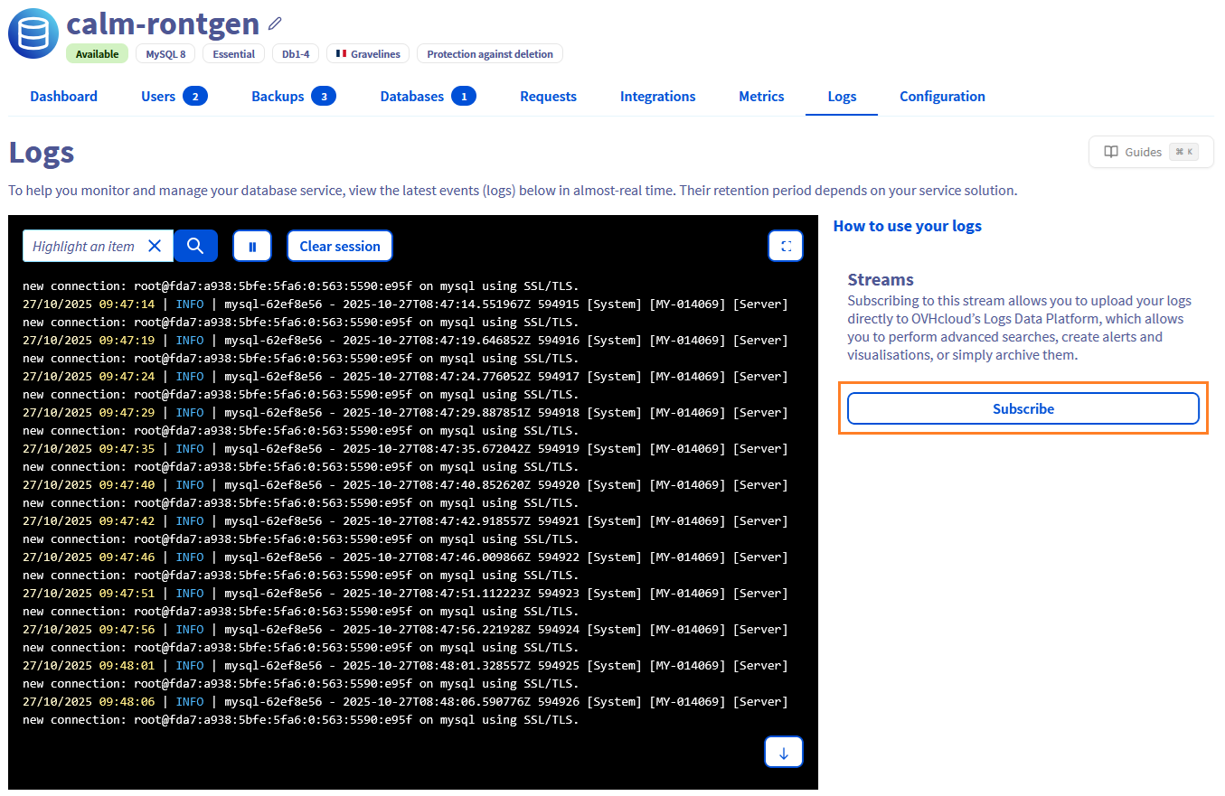
Task: Click the Gravelines region badge
Action: pos(367,53)
